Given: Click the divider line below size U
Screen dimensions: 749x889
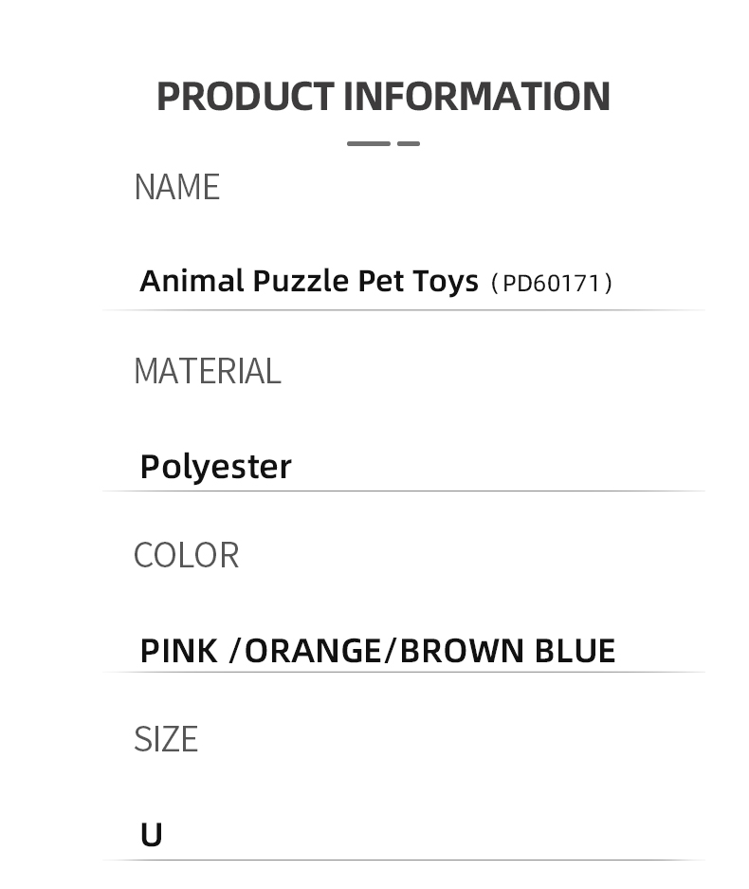Looking at the screenshot, I should [x=403, y=861].
